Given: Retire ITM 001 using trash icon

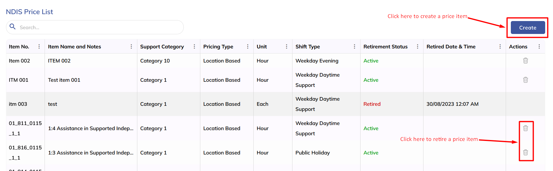Looking at the screenshot, I should (x=525, y=80).
